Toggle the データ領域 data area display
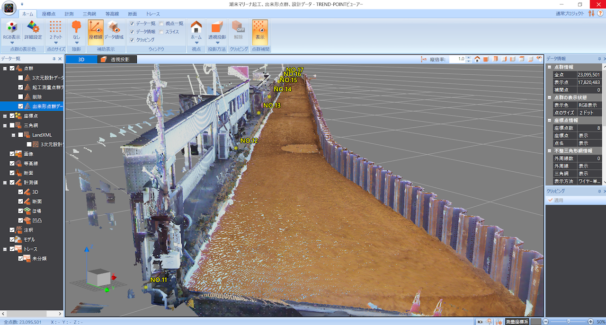Image resolution: width=606 pixels, height=325 pixels. pyautogui.click(x=114, y=30)
